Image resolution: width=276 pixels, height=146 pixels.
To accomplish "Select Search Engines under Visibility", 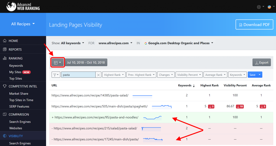I will 20,143.
